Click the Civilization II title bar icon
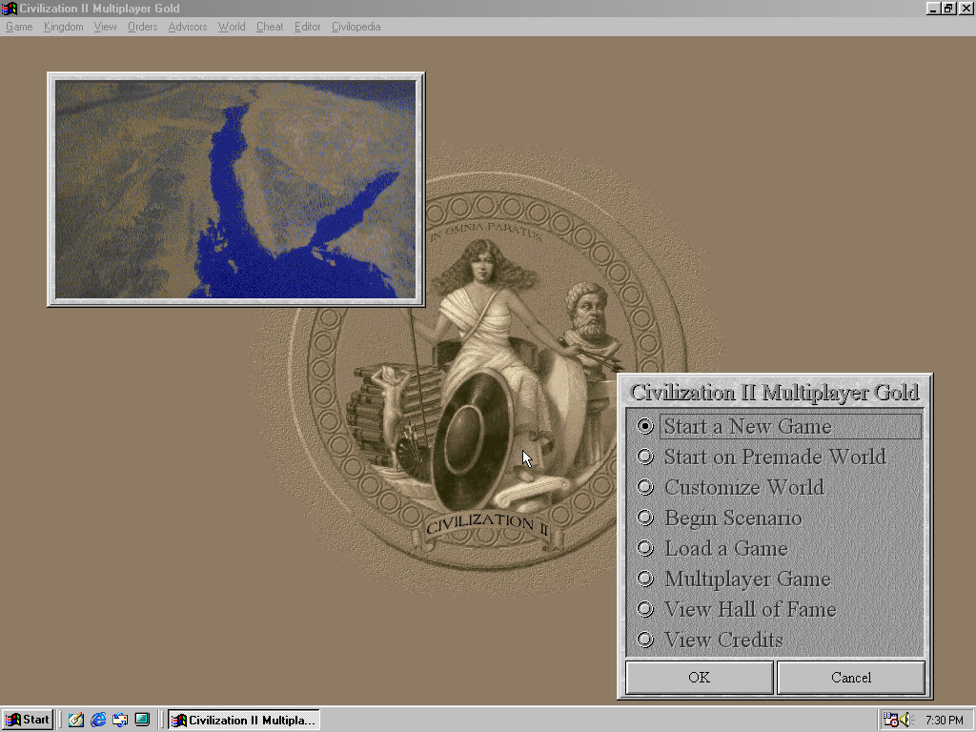The width and height of the screenshot is (976, 732). click(x=10, y=8)
